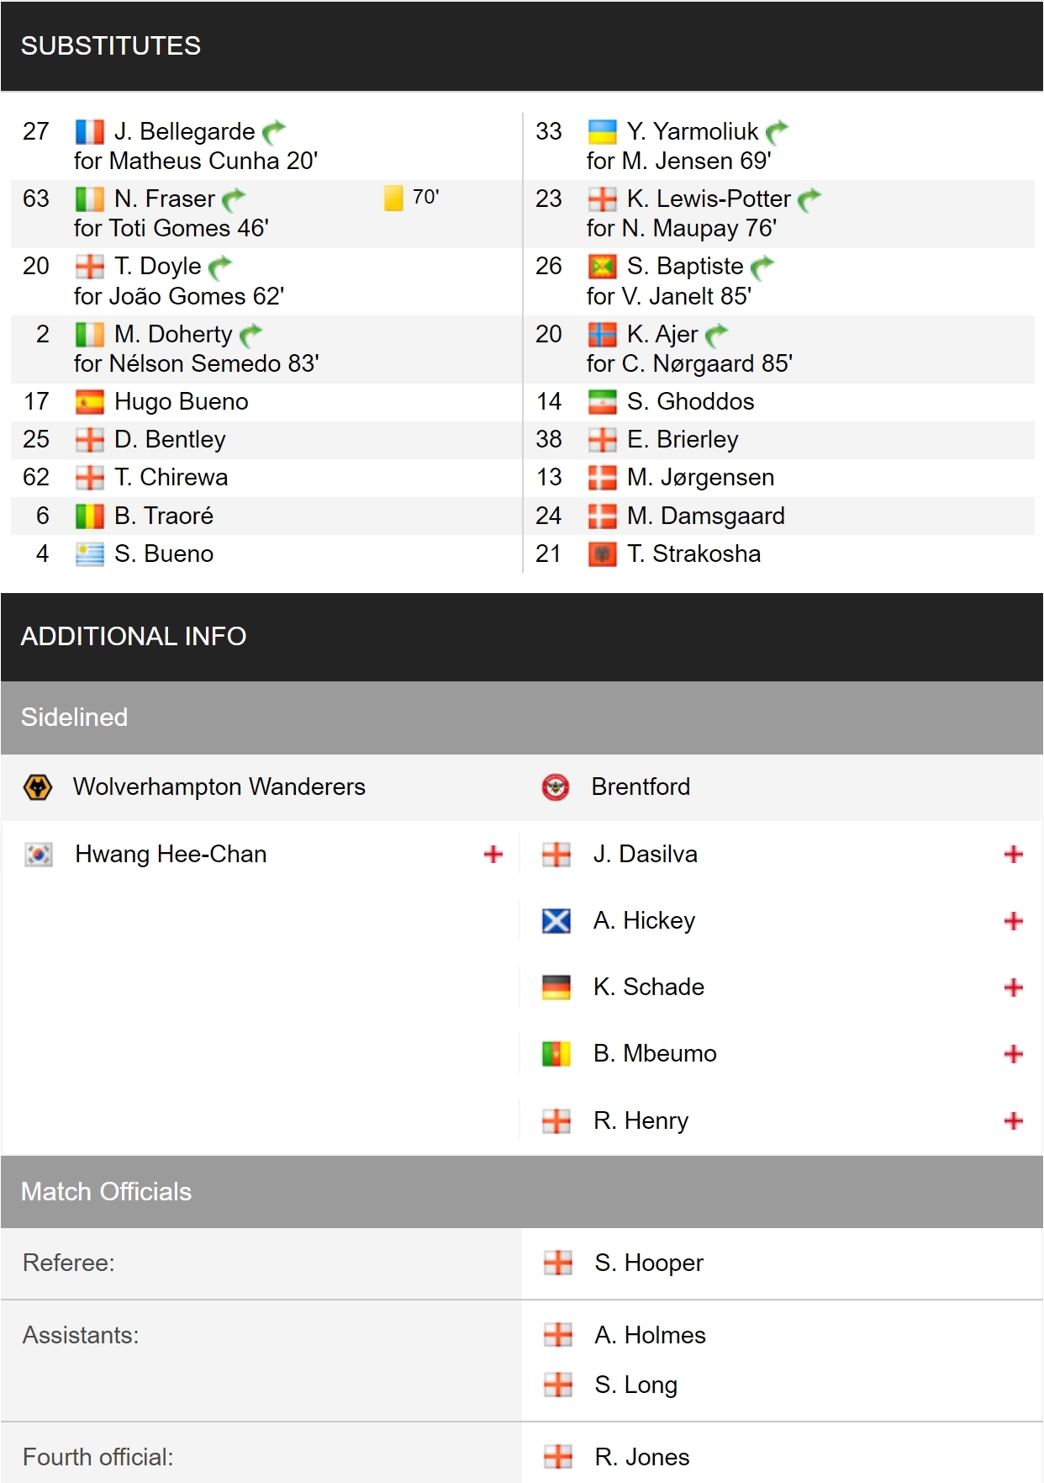The image size is (1044, 1483).
Task: Open T. Strakosha's player link
Action: click(694, 553)
